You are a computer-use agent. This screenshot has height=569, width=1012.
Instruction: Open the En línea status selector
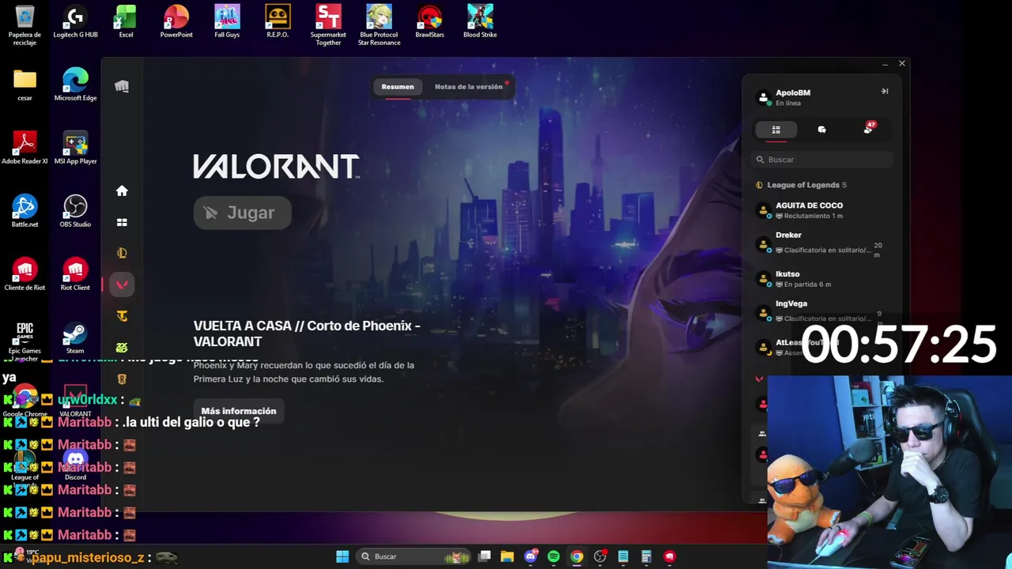[788, 104]
